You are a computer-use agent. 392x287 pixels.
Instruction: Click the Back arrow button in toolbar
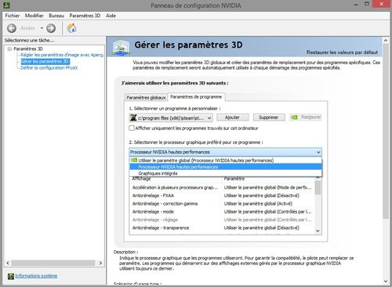point(12,28)
